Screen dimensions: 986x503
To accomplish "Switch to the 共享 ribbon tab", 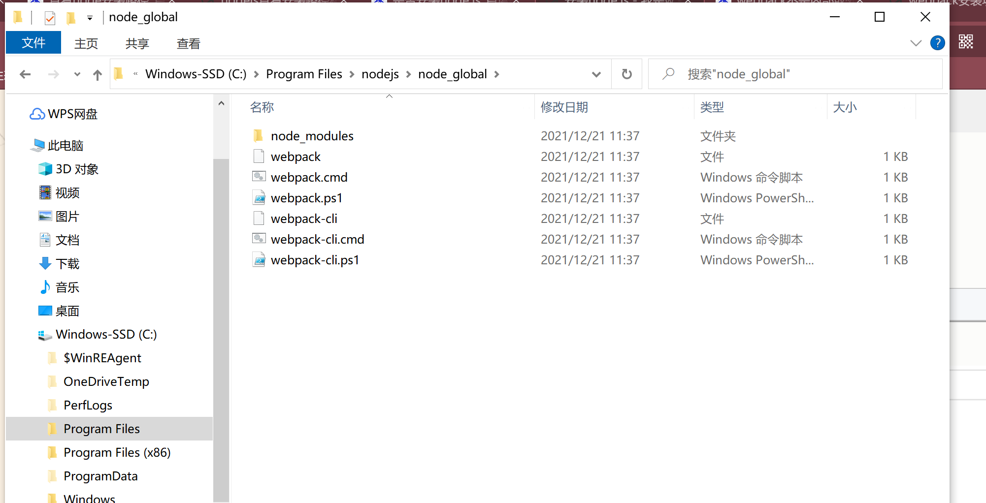I will click(x=137, y=44).
